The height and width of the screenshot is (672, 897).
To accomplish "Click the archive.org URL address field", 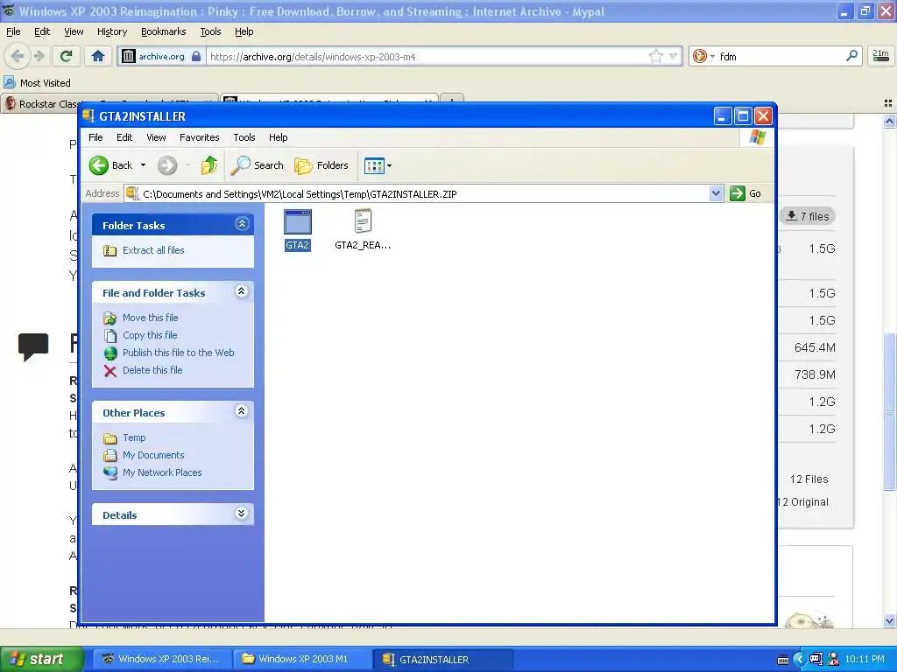I will 427,56.
